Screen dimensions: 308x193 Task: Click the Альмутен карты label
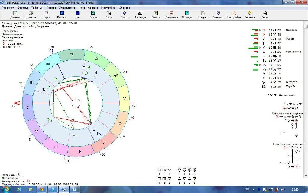pos(13,181)
